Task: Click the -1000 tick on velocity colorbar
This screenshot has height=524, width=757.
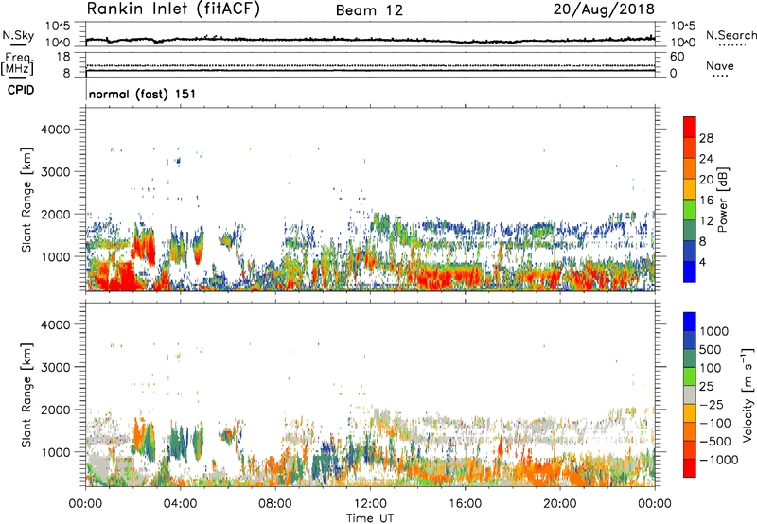Action: pyautogui.click(x=718, y=460)
